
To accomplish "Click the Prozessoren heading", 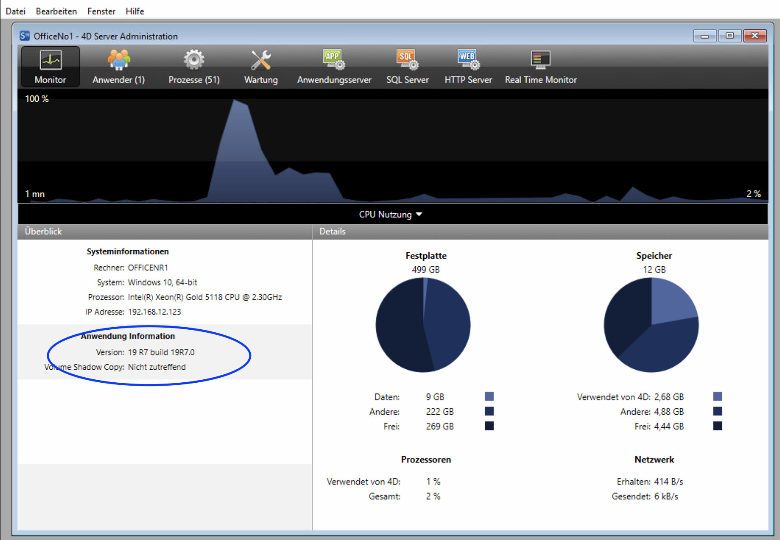I will 426,459.
